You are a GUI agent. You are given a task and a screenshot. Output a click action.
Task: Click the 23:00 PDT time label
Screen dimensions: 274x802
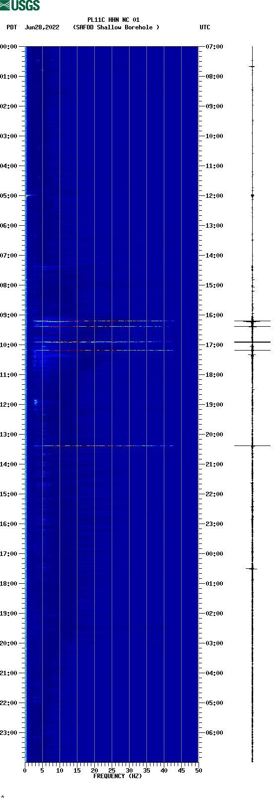tap(8, 733)
